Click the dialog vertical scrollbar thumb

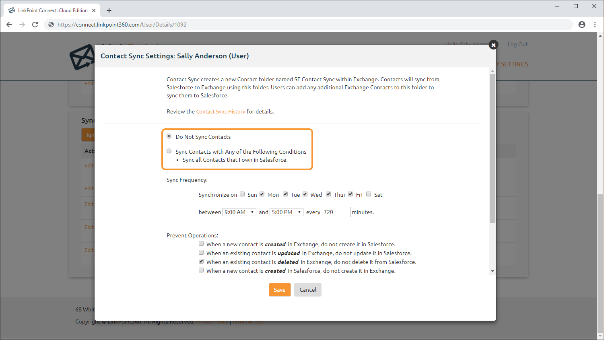(493, 148)
